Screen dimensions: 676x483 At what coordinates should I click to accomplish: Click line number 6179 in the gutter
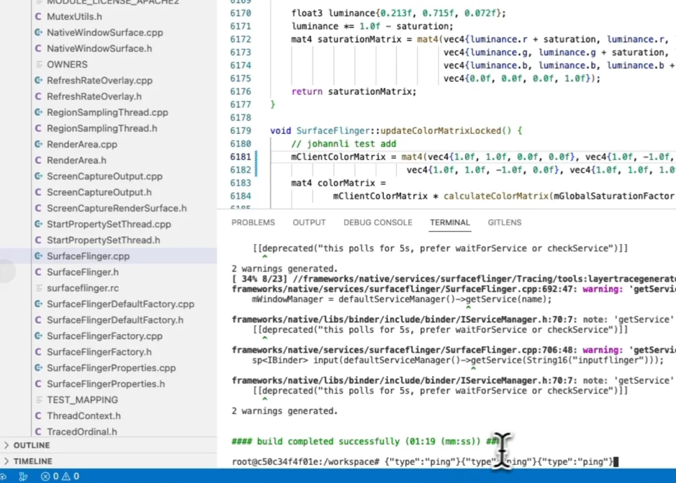pyautogui.click(x=240, y=131)
